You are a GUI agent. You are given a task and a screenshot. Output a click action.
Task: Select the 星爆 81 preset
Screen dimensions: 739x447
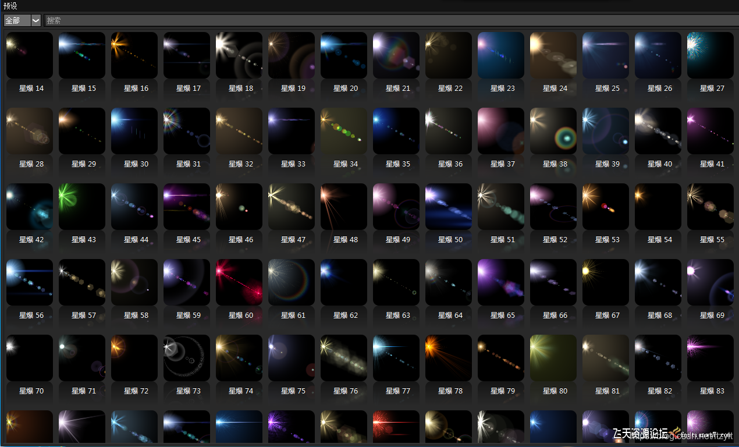point(606,358)
